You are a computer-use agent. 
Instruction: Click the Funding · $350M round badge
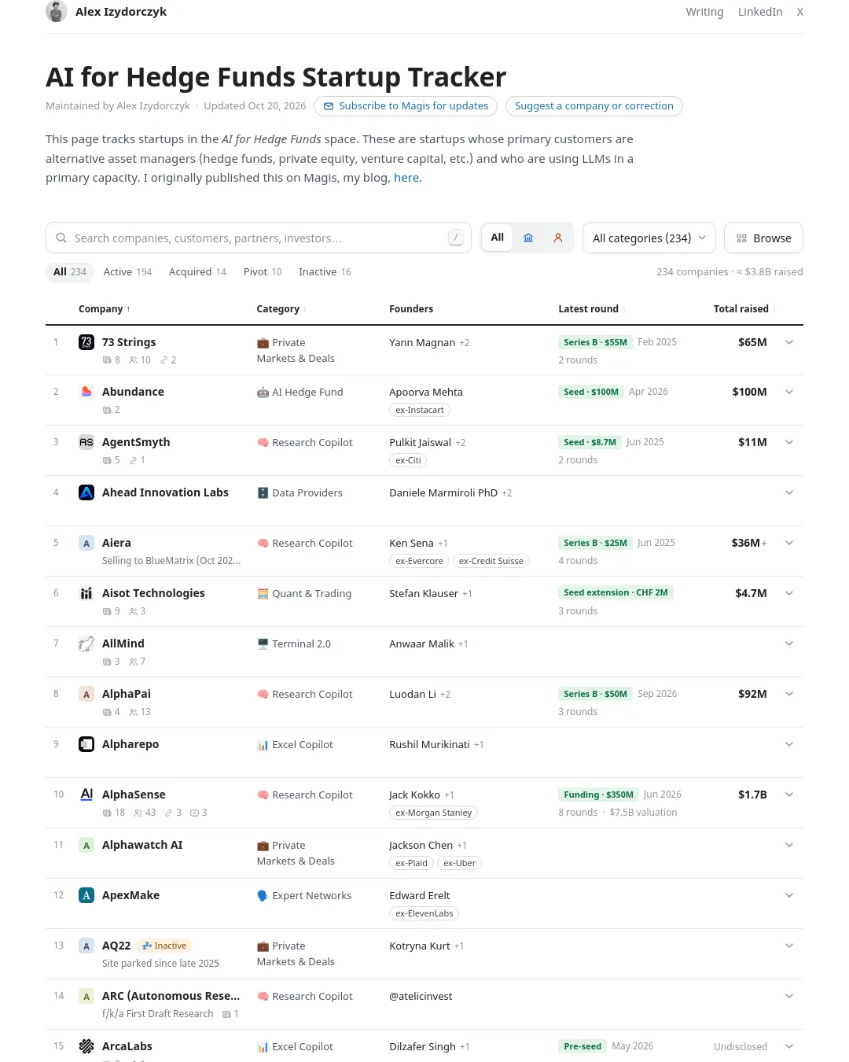(x=598, y=795)
